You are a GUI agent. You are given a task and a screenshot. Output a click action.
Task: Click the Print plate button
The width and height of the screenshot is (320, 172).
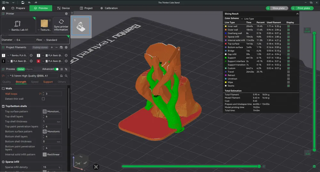[x=304, y=8]
